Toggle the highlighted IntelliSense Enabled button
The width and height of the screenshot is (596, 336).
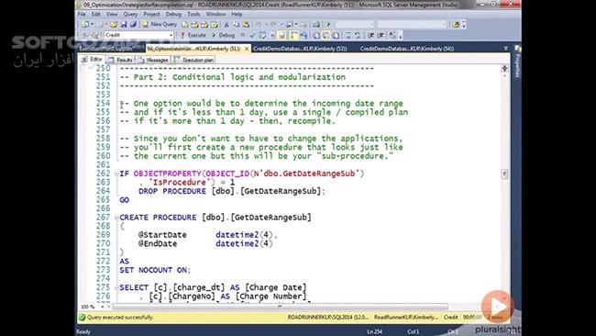coord(281,35)
